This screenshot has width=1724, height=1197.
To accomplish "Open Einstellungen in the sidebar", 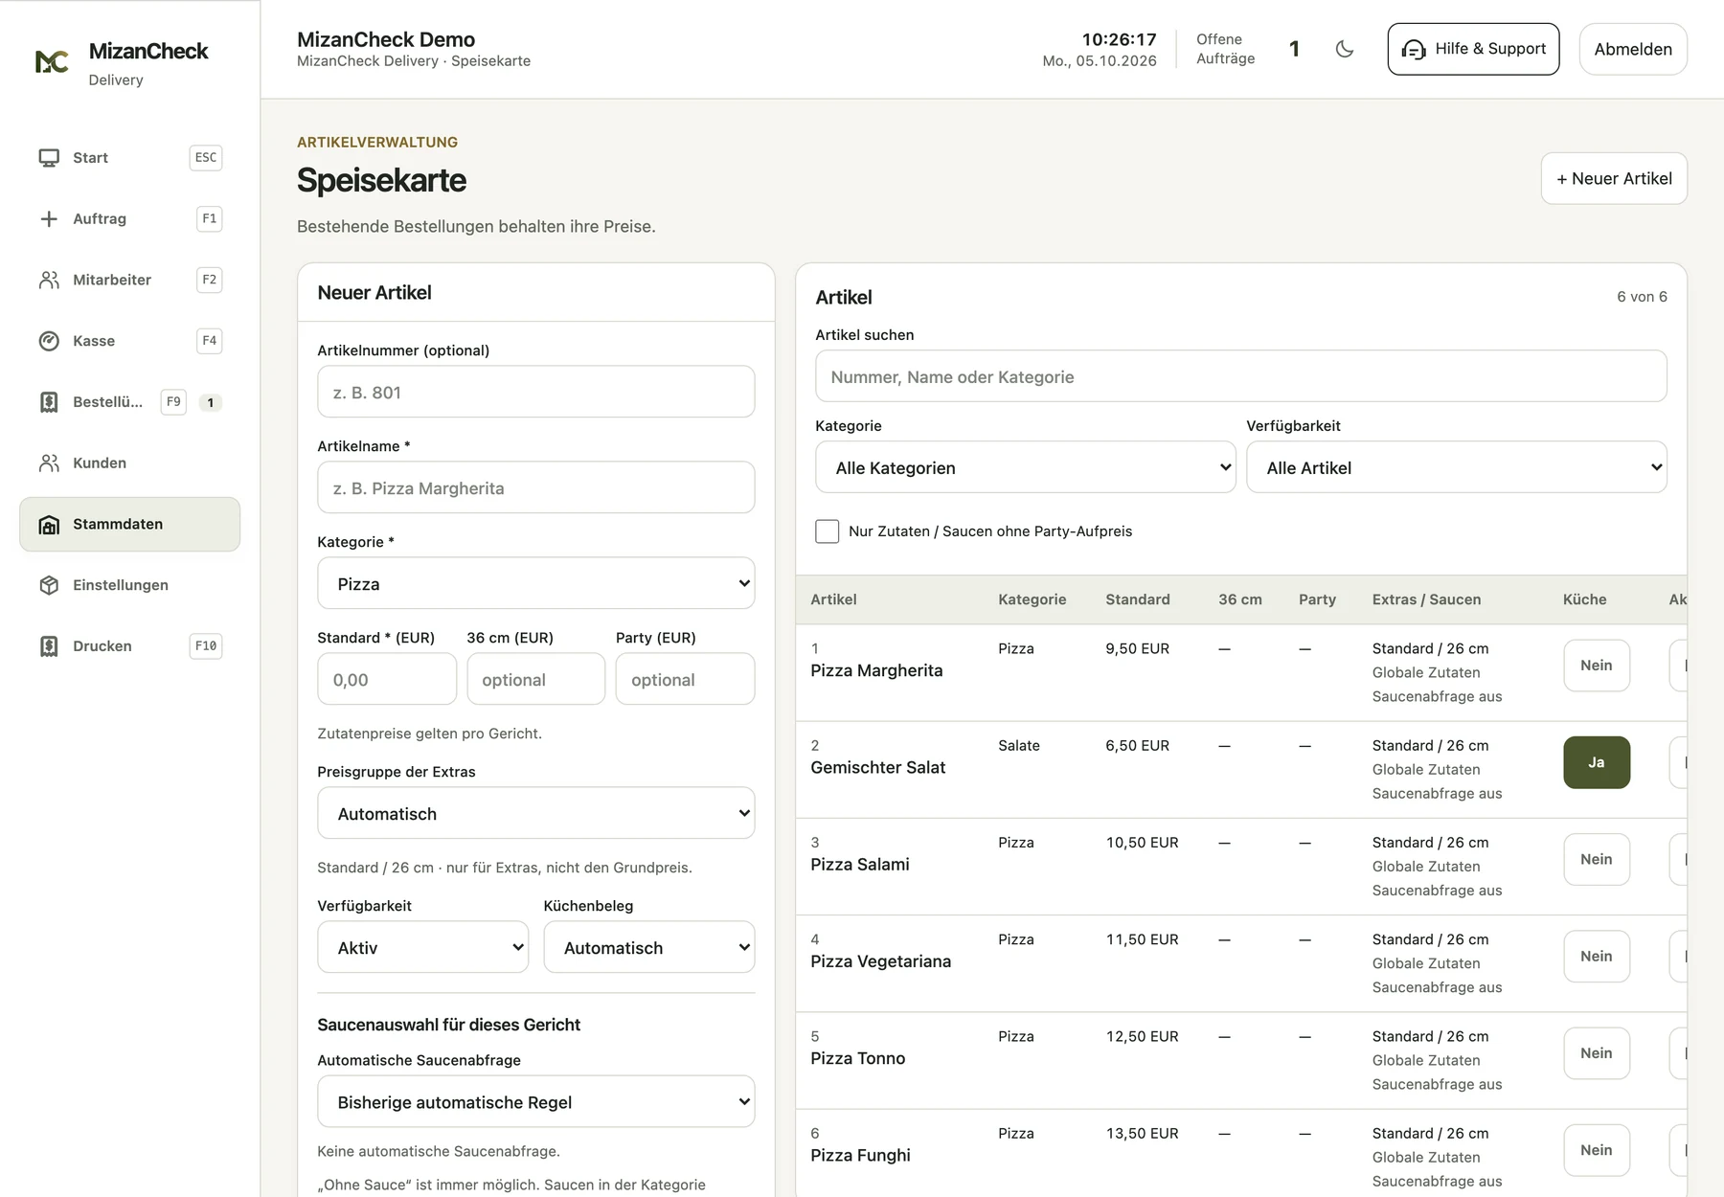I will 130,585.
